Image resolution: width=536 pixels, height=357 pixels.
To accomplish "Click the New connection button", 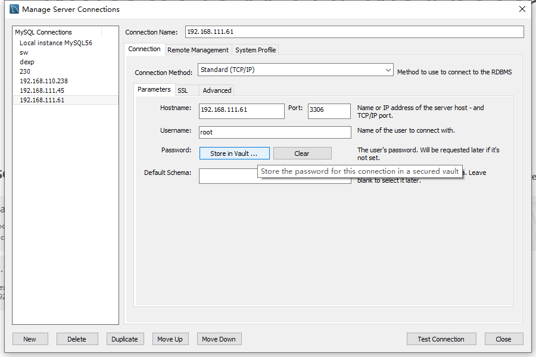I will tap(30, 339).
